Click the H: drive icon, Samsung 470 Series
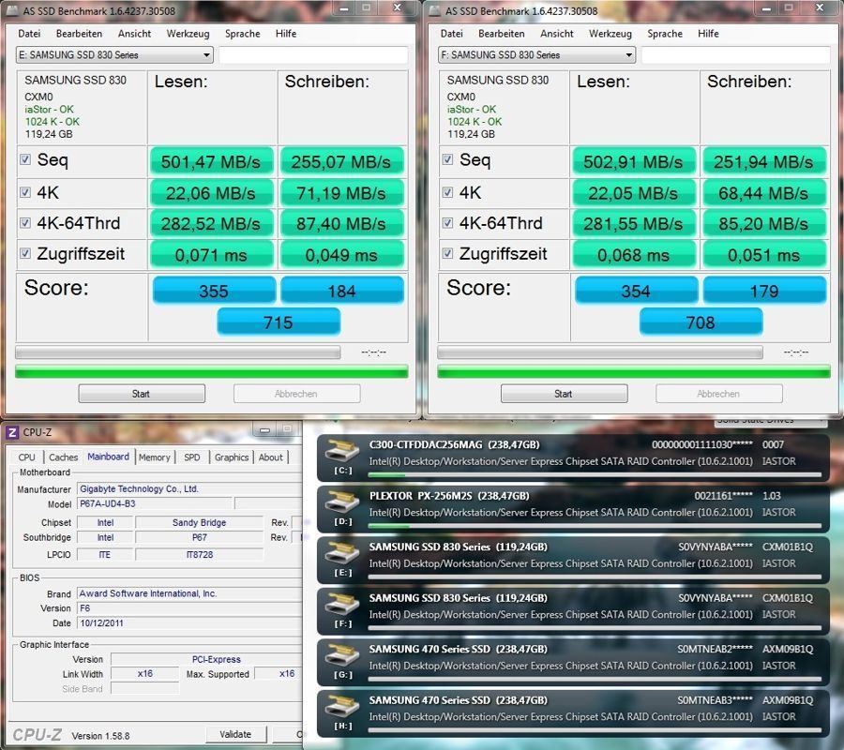The height and width of the screenshot is (750, 844). coord(344,706)
